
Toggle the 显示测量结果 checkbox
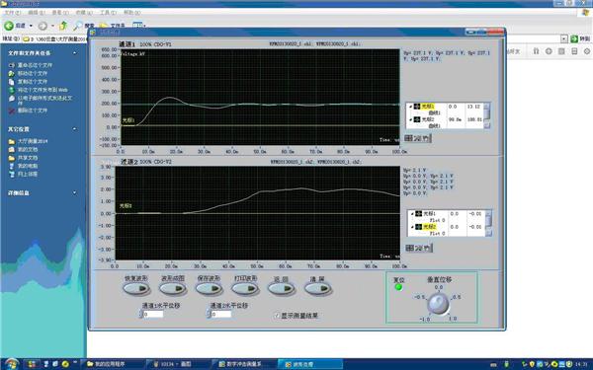pyautogui.click(x=277, y=316)
